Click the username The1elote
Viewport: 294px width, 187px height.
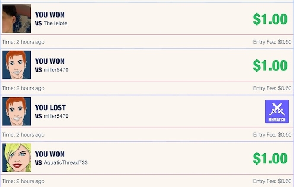[55, 23]
